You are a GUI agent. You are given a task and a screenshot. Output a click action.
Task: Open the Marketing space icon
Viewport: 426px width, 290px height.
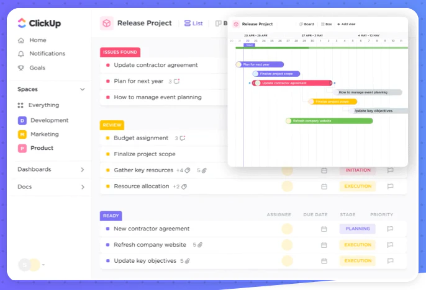pos(22,134)
